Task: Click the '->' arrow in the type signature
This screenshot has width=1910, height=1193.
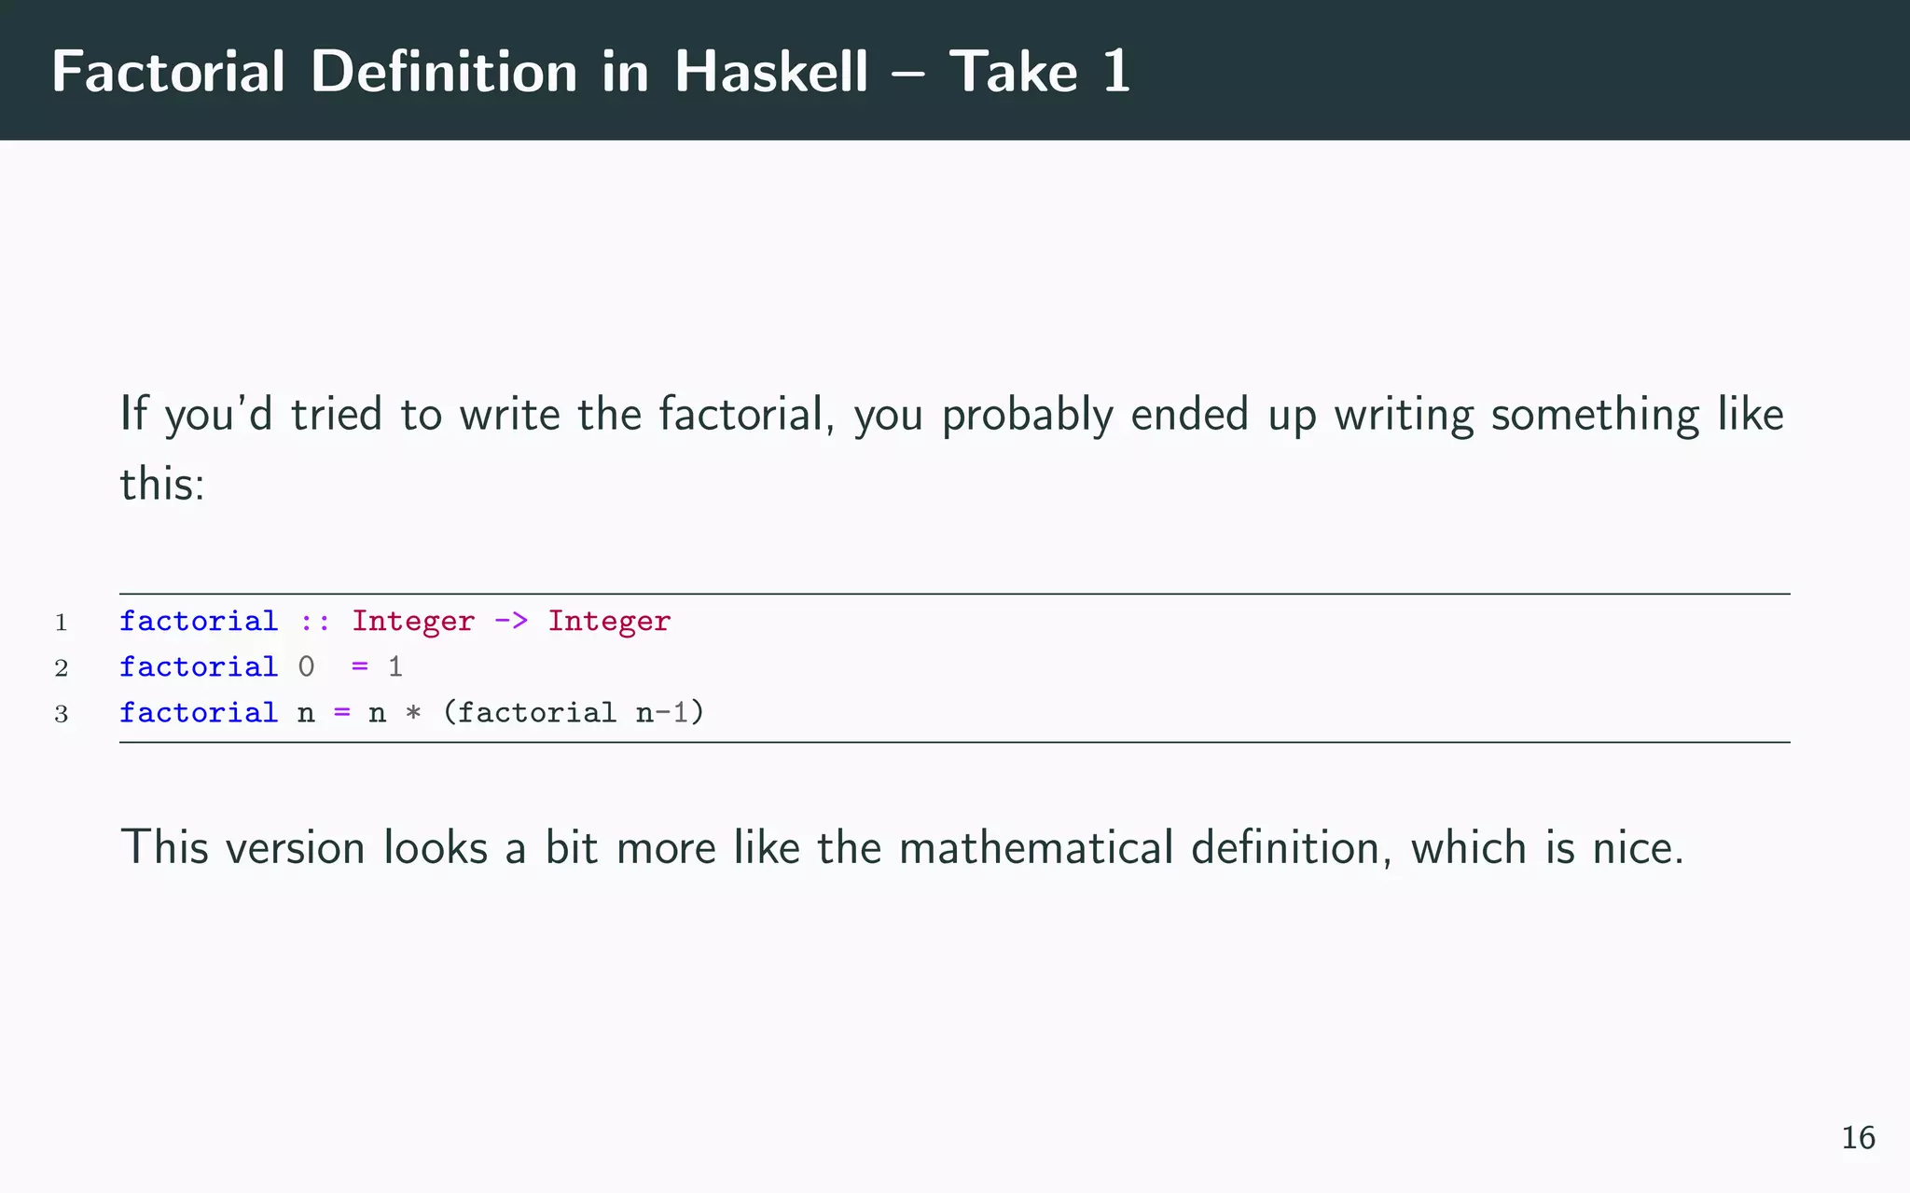Action: click(511, 621)
